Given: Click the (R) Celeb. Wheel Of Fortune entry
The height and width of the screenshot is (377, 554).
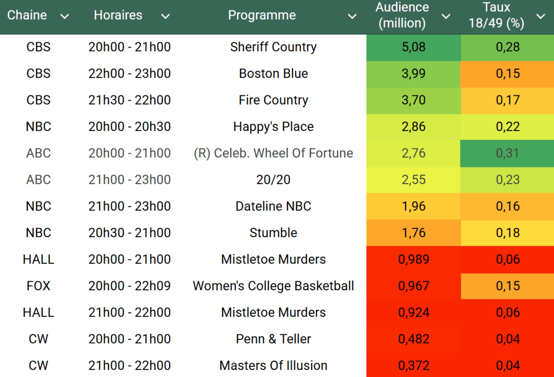Looking at the screenshot, I should point(273,153).
